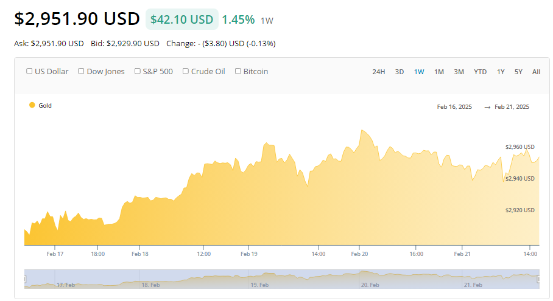The width and height of the screenshot is (553, 301).
Task: Click the Feb 16, 2025 start date
Action: pos(454,107)
